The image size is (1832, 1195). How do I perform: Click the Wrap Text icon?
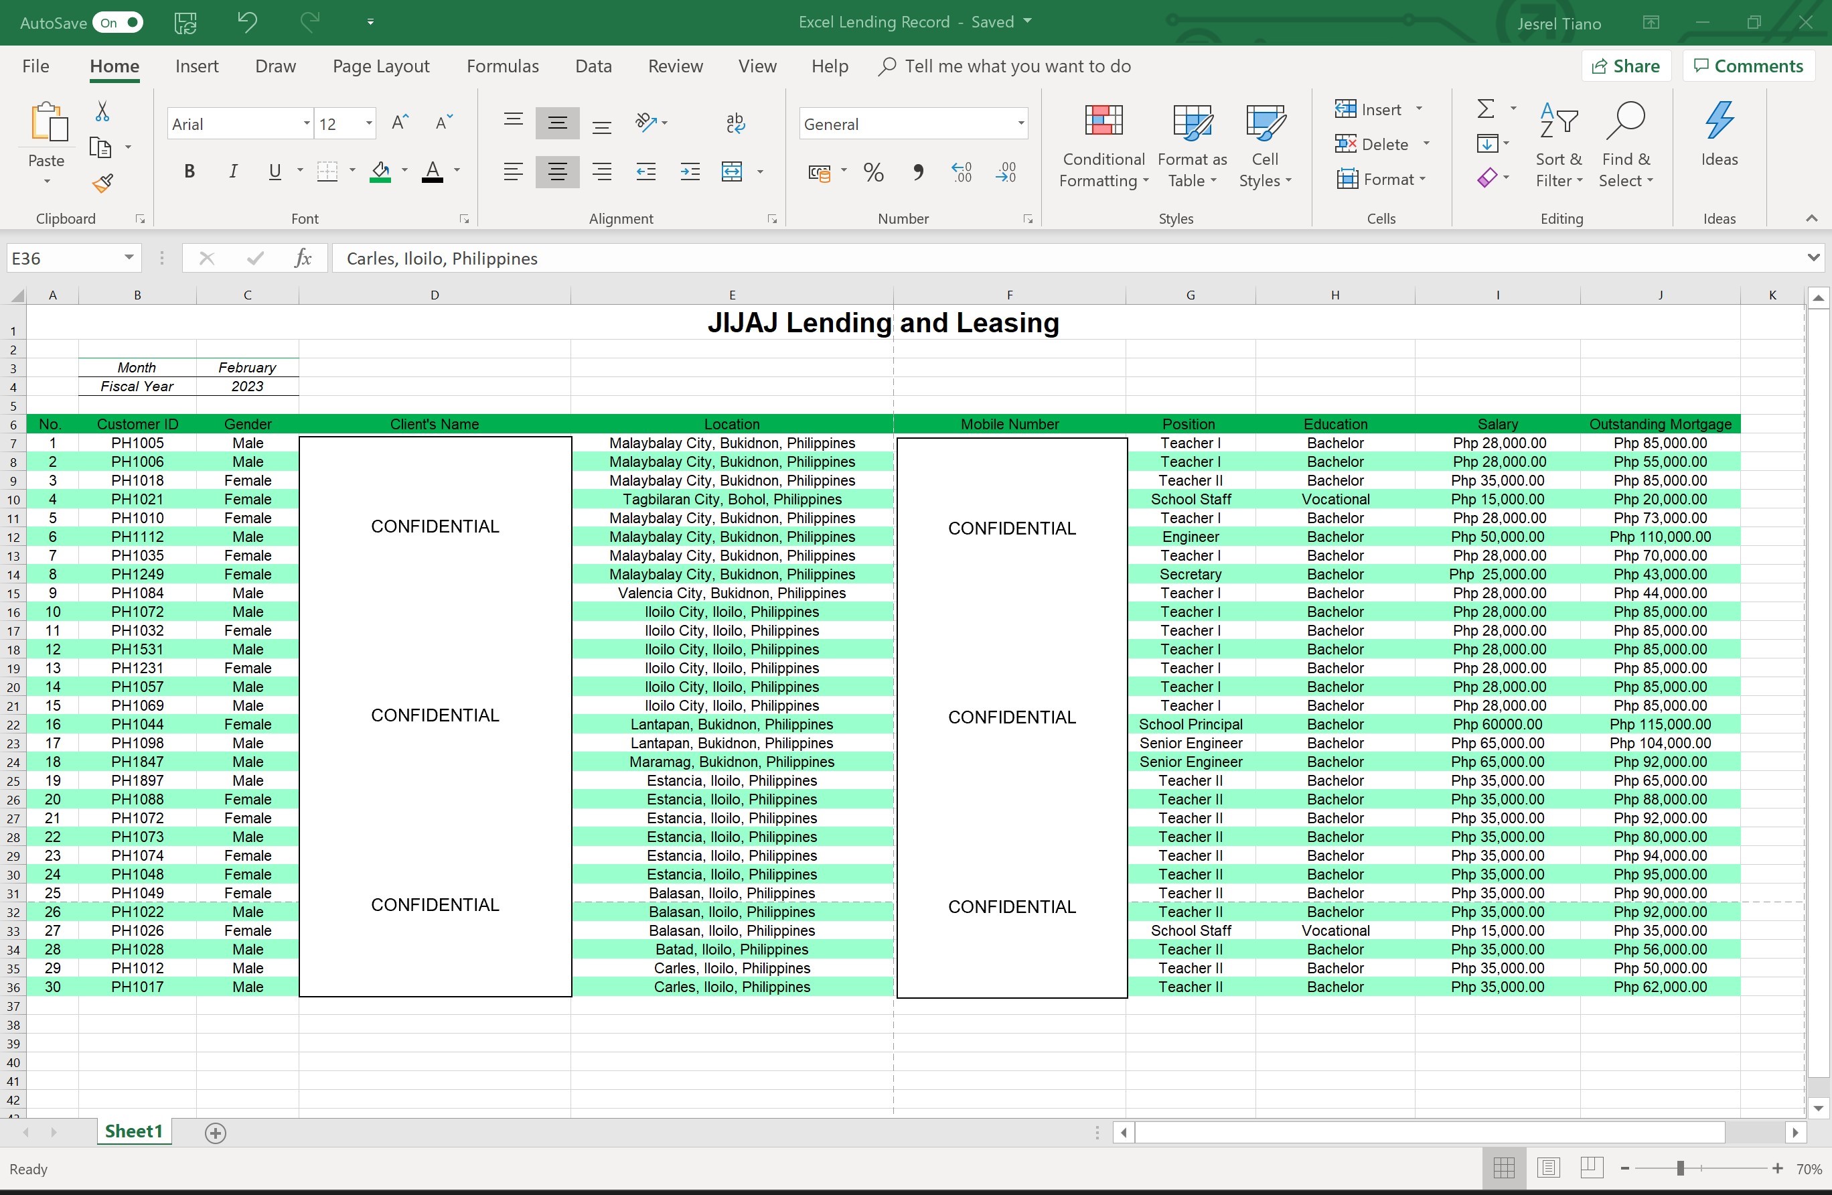735,123
